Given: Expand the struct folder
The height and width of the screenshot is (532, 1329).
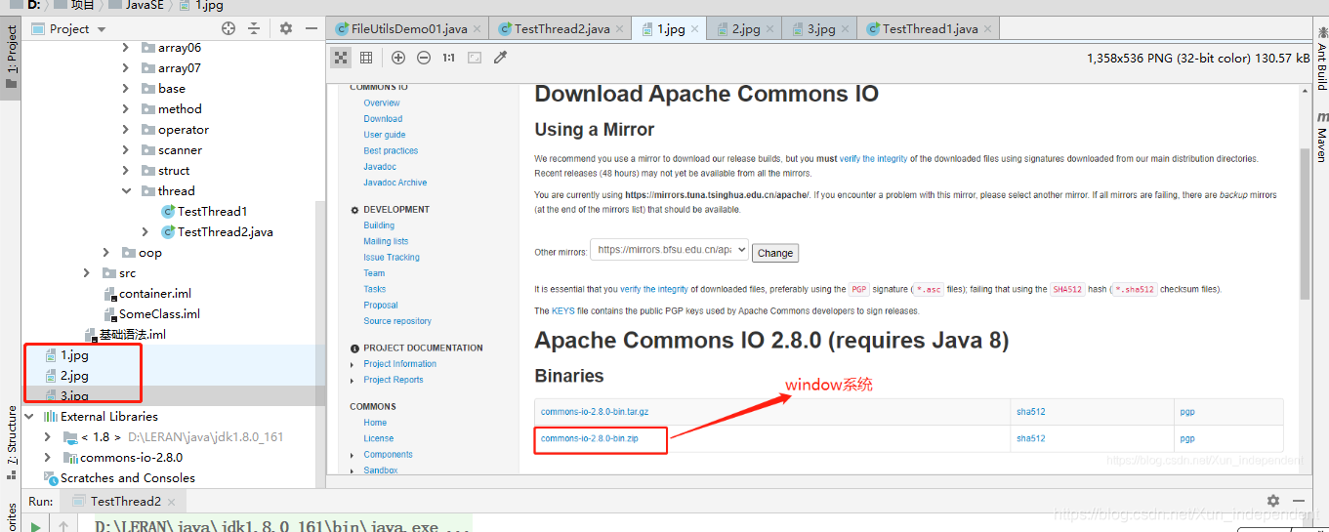Looking at the screenshot, I should pos(126,170).
